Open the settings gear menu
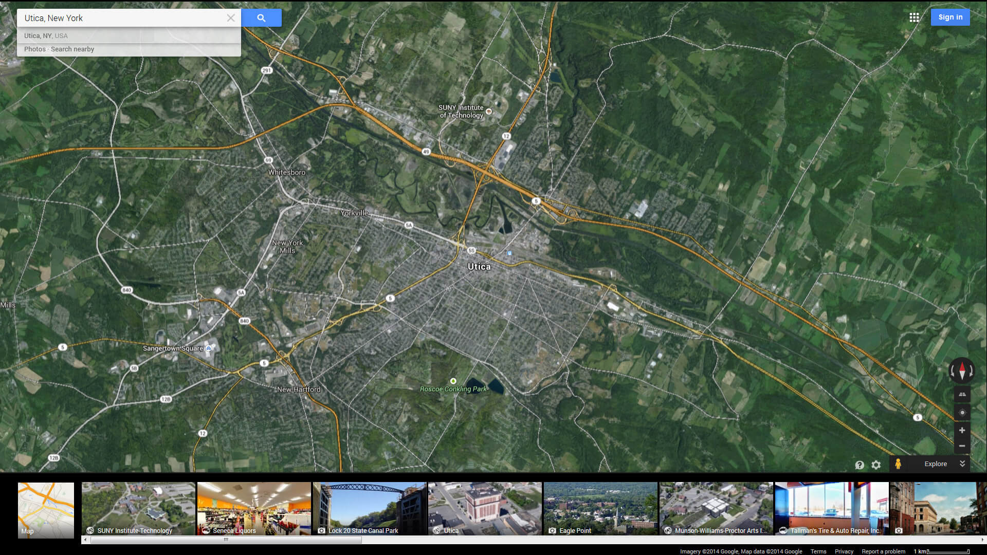Screen dimensions: 987x555 point(876,465)
